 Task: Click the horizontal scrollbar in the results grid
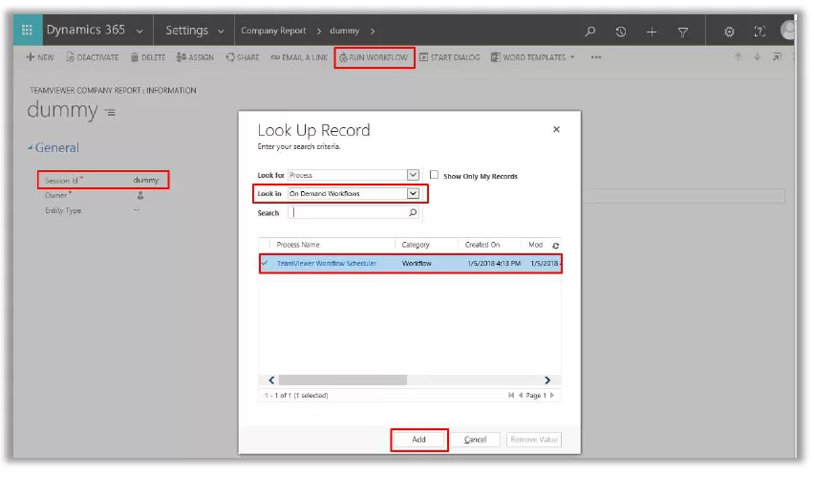pyautogui.click(x=409, y=379)
